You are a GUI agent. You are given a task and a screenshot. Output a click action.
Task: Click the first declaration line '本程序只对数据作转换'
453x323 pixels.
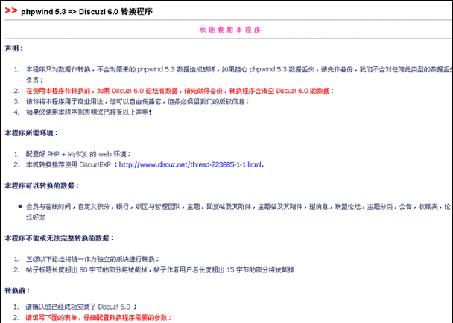tap(239, 74)
